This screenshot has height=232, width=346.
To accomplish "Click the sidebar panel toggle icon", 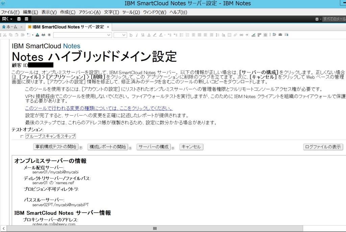I will click(286, 34).
